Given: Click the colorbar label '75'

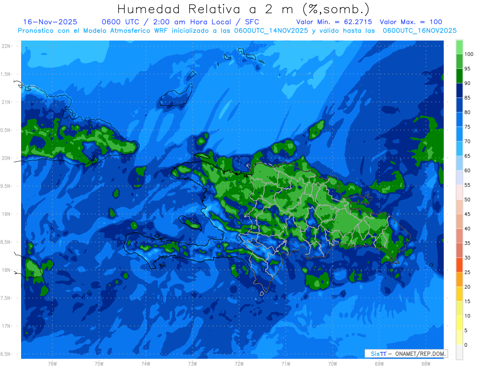Looking at the screenshot, I should (467, 127).
